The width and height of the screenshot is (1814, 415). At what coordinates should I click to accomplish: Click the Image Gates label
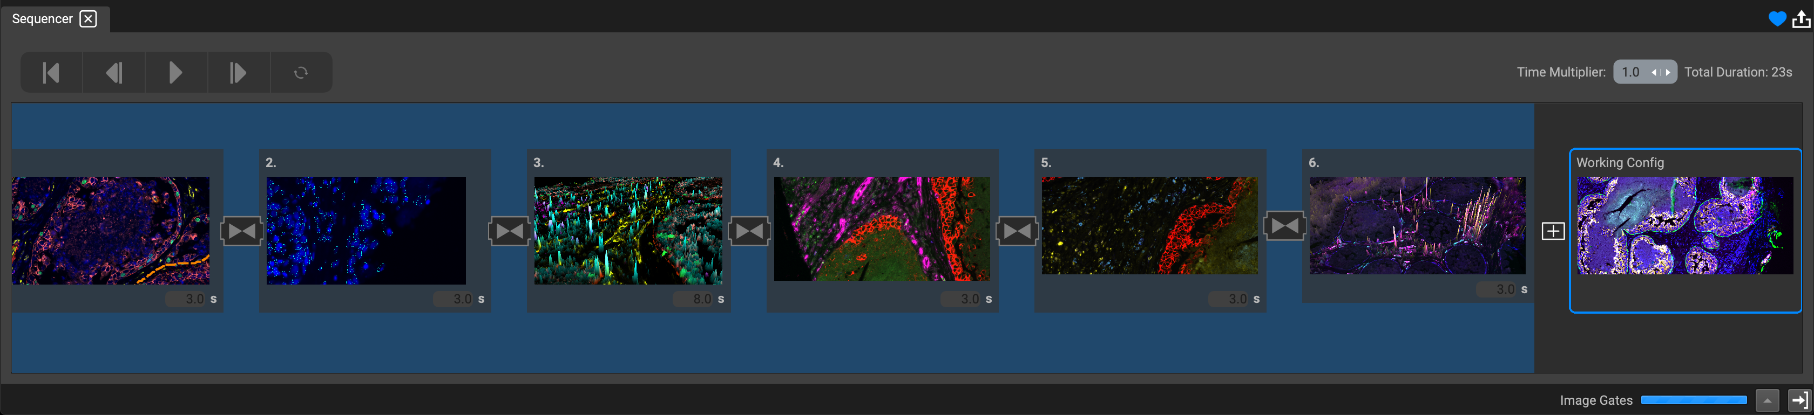point(1596,400)
